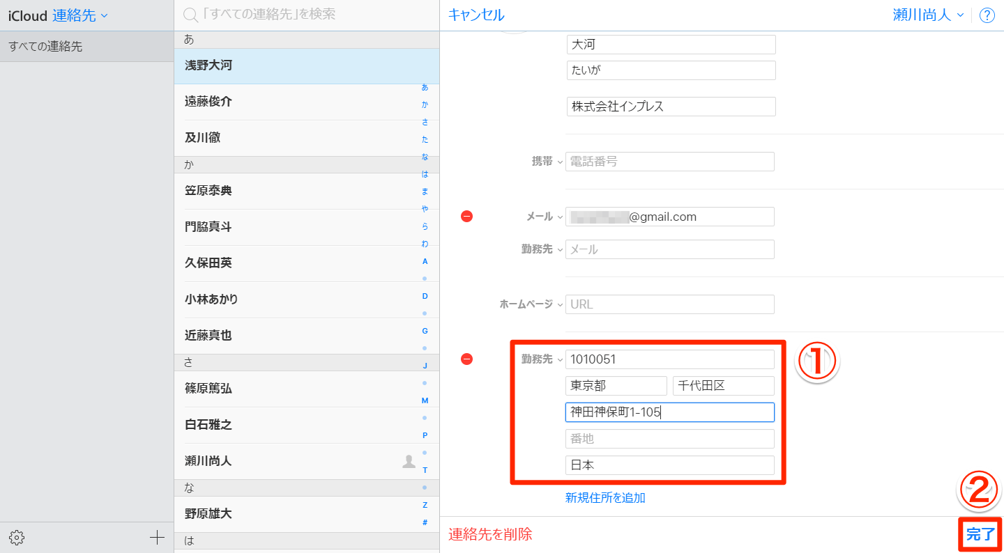The image size is (1004, 553).
Task: Click the plus icon to add a contact
Action: (x=158, y=538)
